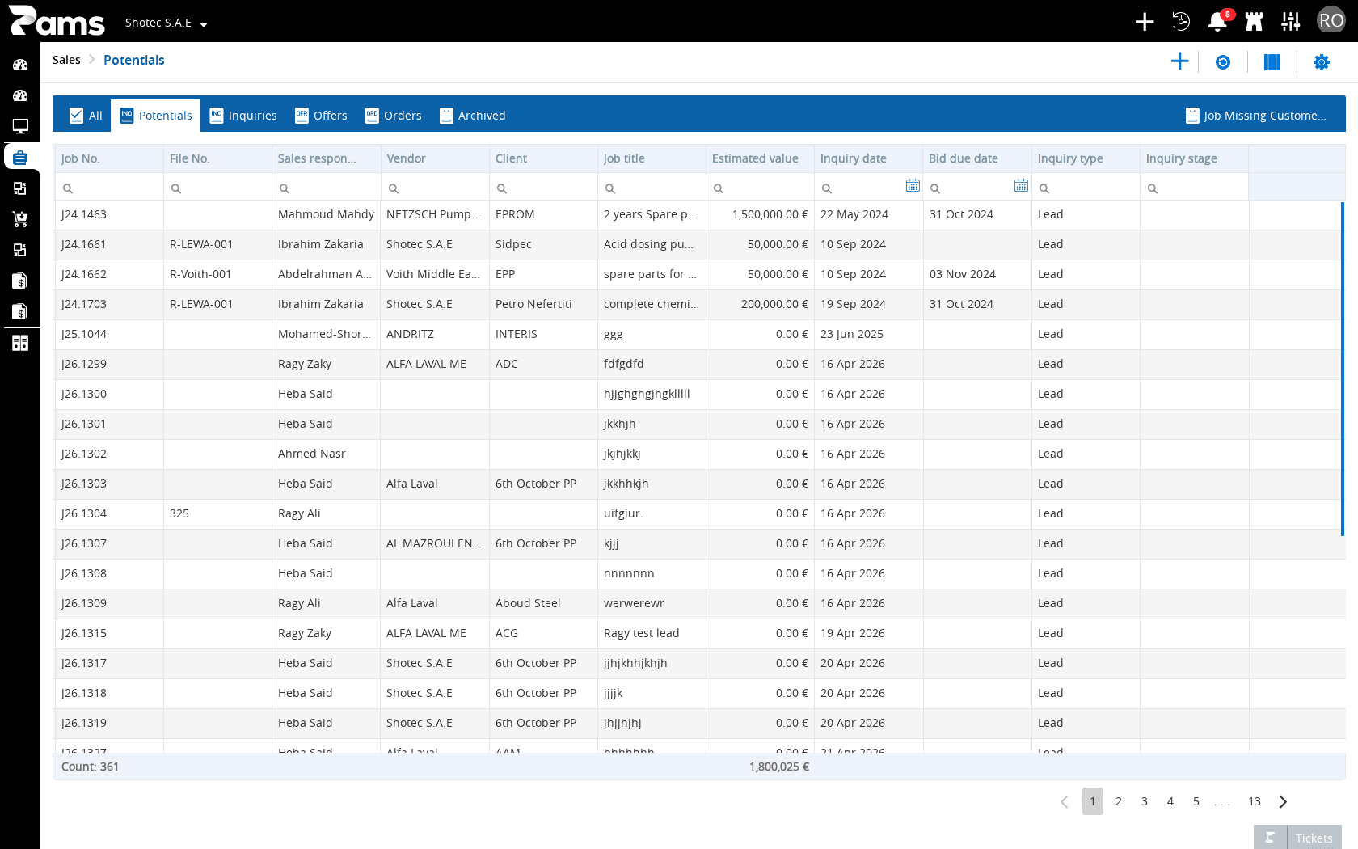
Task: Open File No. filter search operator
Action: 176,188
